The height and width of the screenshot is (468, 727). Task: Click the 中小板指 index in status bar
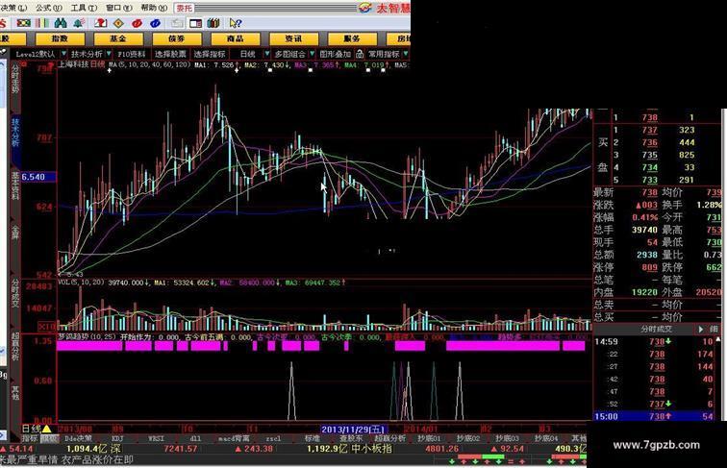coord(372,449)
